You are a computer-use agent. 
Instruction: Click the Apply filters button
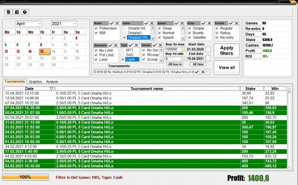(226, 50)
